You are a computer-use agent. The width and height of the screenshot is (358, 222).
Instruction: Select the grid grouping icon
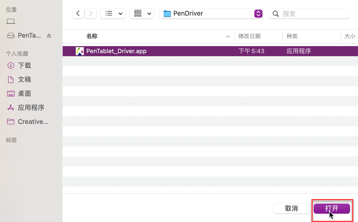(x=138, y=14)
